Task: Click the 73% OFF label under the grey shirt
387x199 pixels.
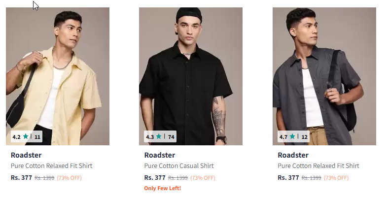Action: [336, 178]
